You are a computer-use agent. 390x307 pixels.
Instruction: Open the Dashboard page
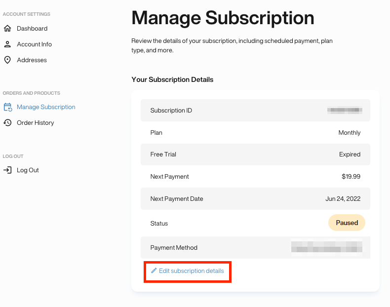click(x=32, y=29)
